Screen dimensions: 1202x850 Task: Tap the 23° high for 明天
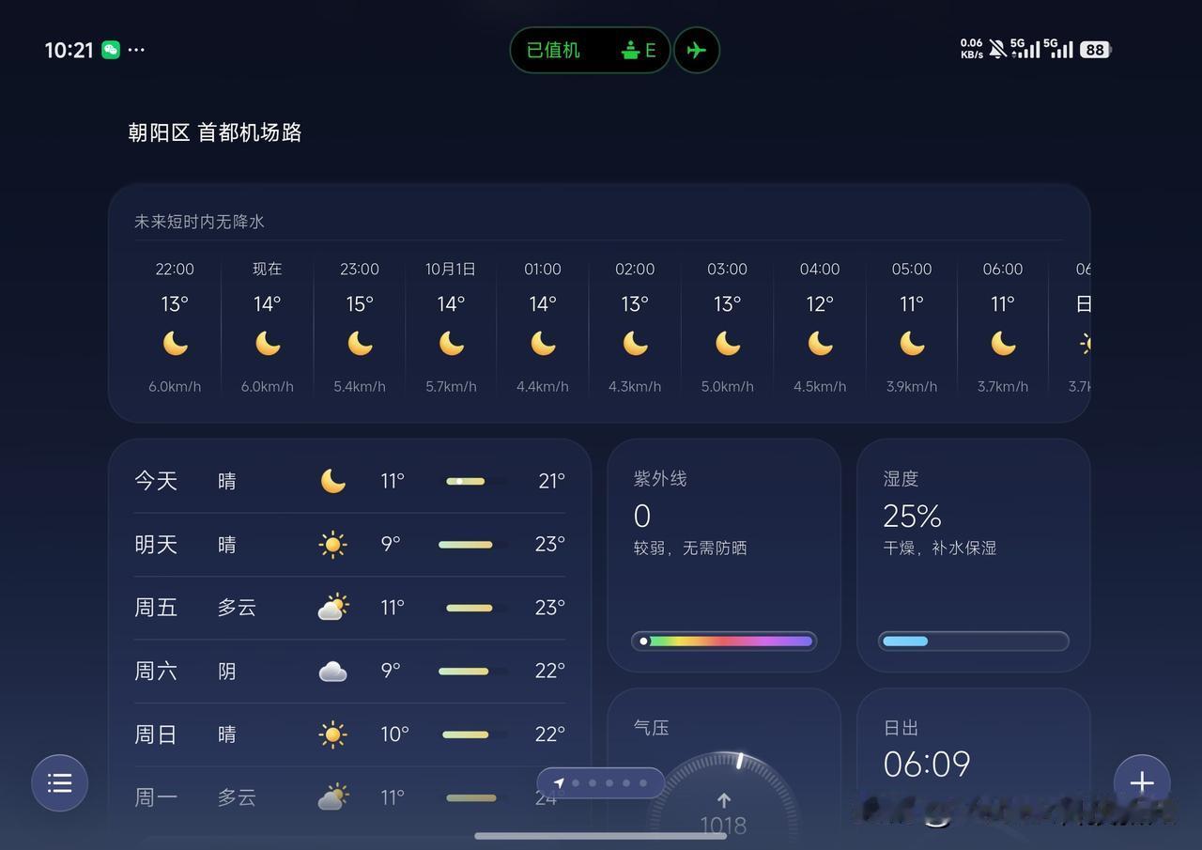[549, 545]
